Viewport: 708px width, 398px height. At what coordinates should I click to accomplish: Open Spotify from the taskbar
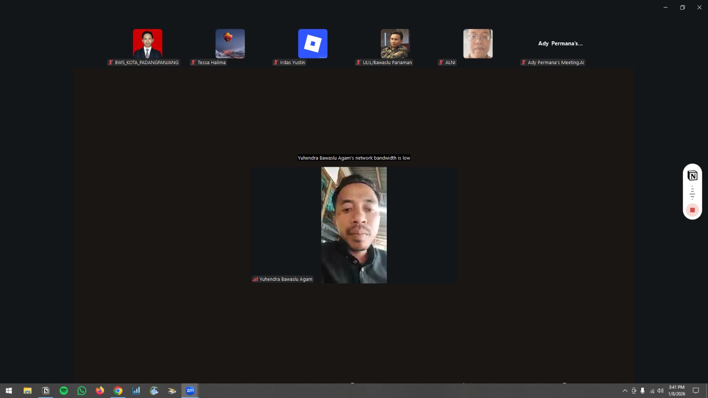(x=64, y=390)
